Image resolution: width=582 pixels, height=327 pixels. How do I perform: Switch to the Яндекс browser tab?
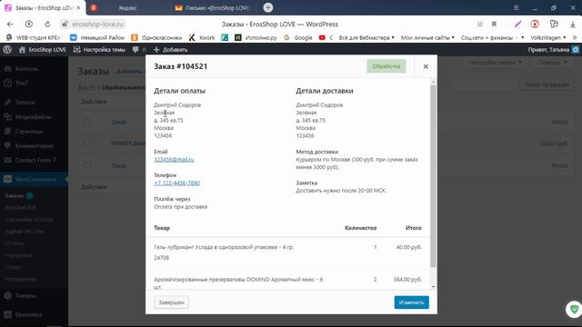(x=127, y=7)
